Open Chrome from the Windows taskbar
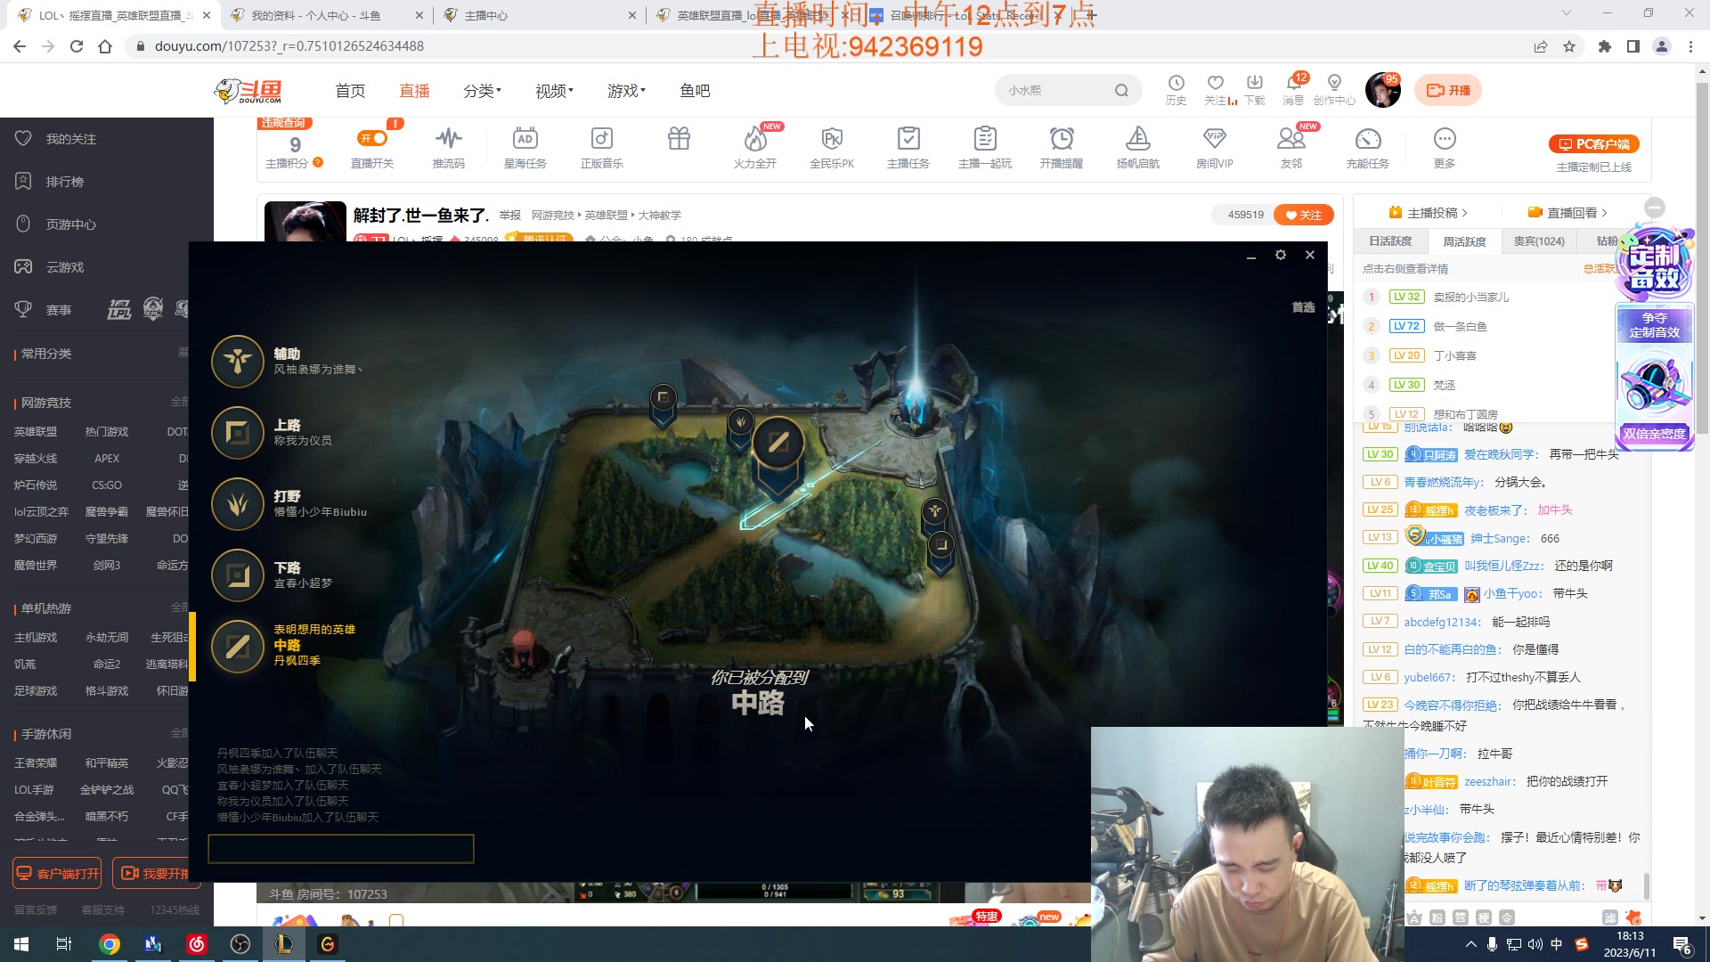Image resolution: width=1710 pixels, height=962 pixels. (x=110, y=944)
